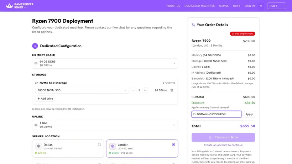This screenshot has height=164, width=292.
Task: Click the Discount -$34.50 value
Action: [249, 103]
